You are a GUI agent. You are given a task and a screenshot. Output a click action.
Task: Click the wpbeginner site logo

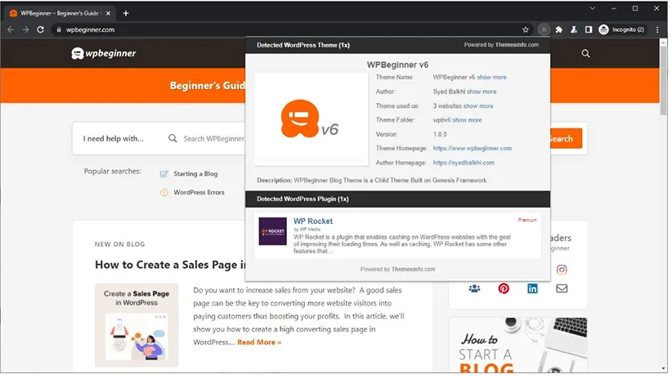[104, 53]
